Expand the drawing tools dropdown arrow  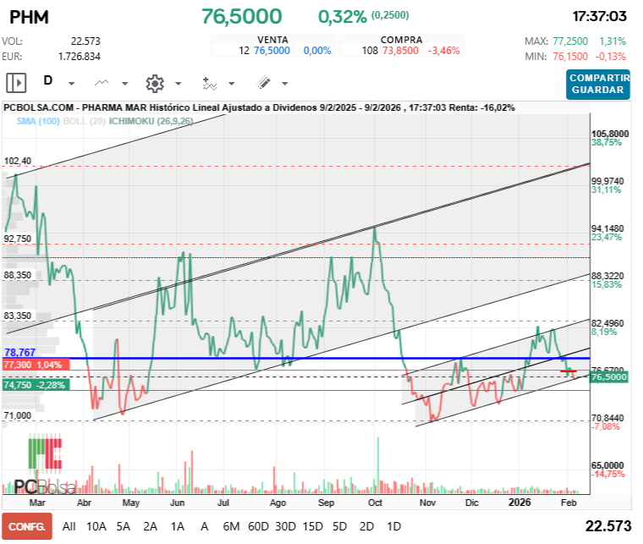[284, 84]
